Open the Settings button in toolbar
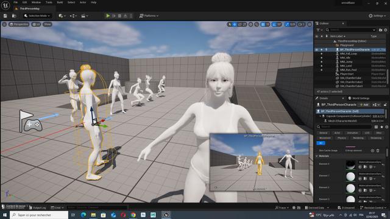The image size is (390, 219). 377,16
